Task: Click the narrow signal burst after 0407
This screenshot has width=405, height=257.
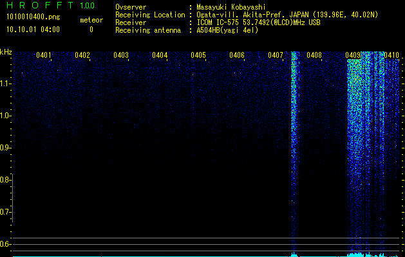Action: point(295,152)
